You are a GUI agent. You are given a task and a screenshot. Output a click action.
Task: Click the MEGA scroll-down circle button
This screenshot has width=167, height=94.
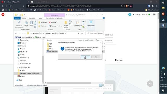point(150,84)
